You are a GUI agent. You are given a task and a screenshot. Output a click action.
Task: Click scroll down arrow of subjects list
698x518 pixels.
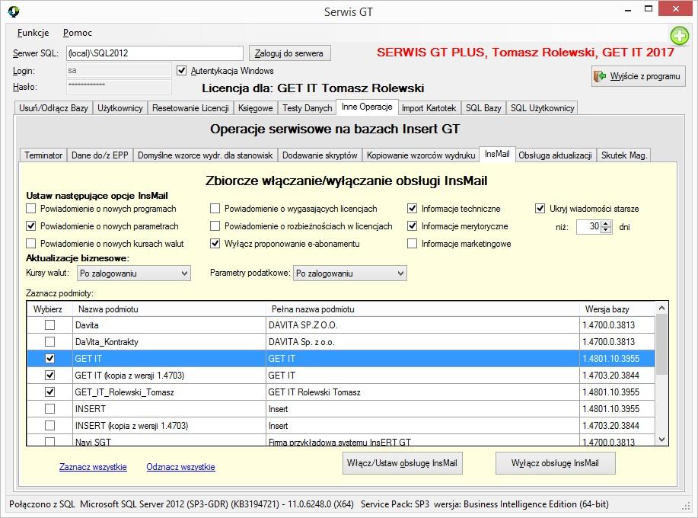(x=661, y=440)
